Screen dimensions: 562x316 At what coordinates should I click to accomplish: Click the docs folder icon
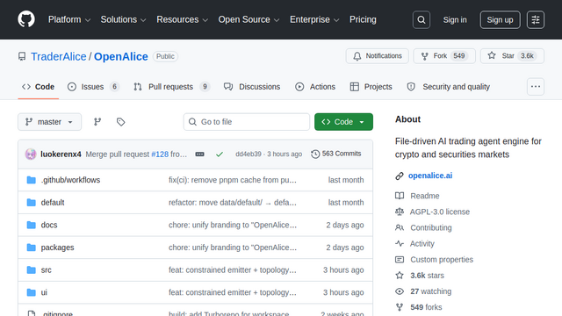pyautogui.click(x=32, y=225)
